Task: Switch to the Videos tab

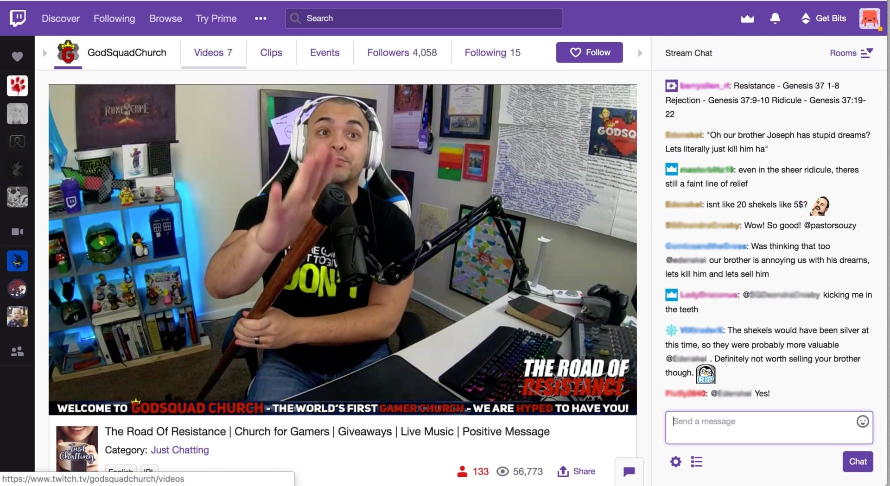Action: pyautogui.click(x=213, y=52)
